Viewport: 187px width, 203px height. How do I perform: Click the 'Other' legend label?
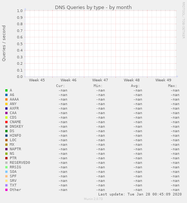point(15,190)
